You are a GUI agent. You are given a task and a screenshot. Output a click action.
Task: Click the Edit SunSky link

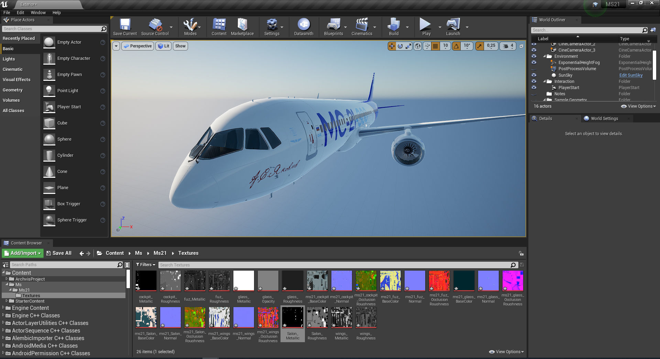coord(631,75)
